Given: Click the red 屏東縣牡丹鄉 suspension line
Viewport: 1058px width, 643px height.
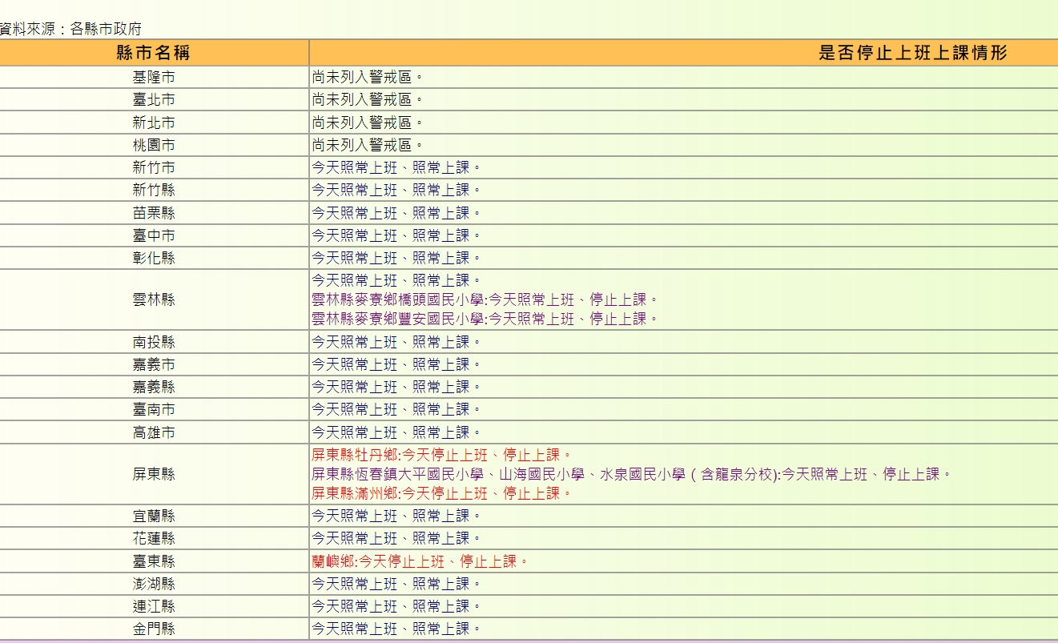Looking at the screenshot, I should tap(441, 455).
